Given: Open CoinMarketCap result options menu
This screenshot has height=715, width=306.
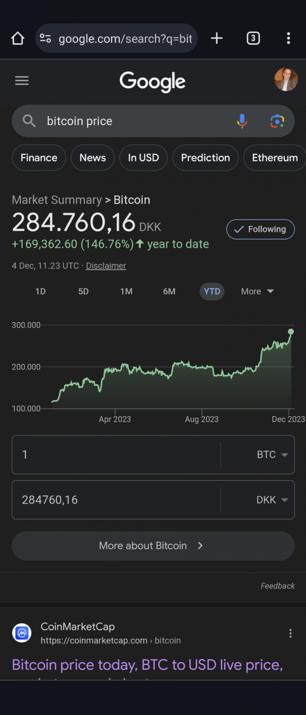Looking at the screenshot, I should tap(290, 633).
